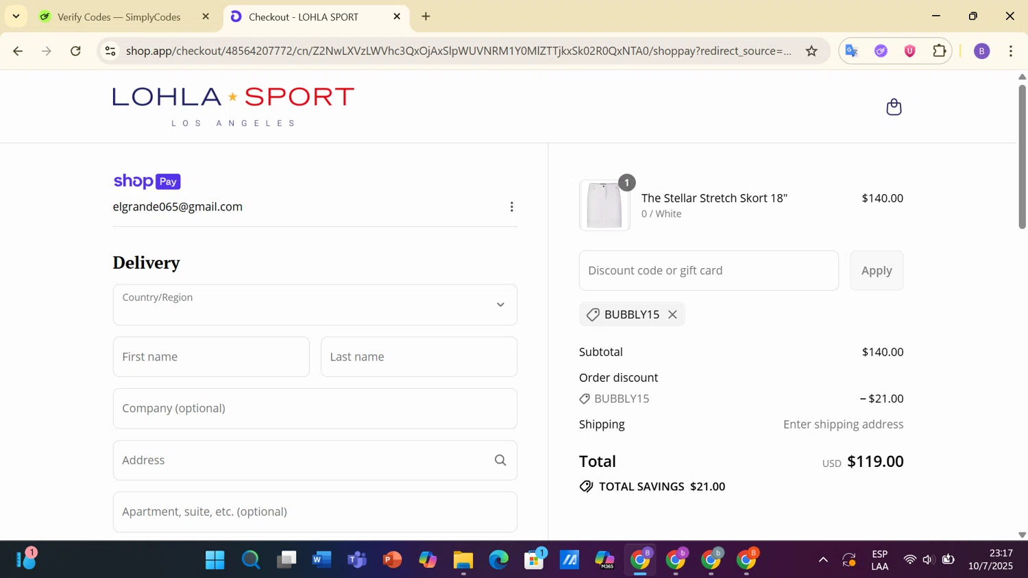Close the Verify Codes tab
This screenshot has width=1028, height=578.
(206, 16)
